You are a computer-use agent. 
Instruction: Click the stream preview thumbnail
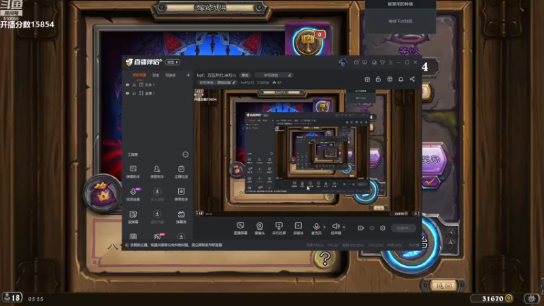(307, 152)
